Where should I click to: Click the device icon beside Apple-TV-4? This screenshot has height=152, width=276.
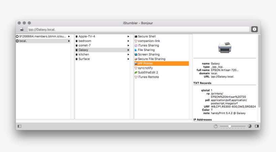[76, 37]
